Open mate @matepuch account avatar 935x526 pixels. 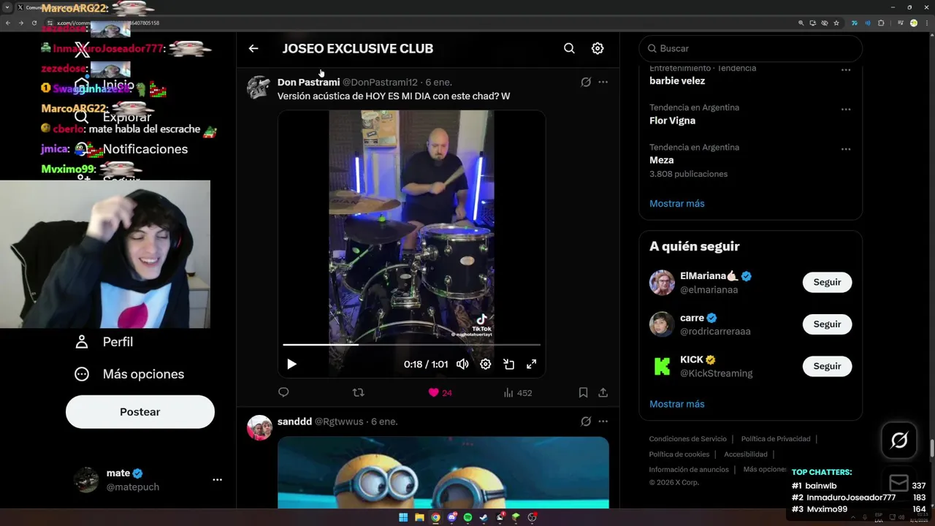point(86,480)
